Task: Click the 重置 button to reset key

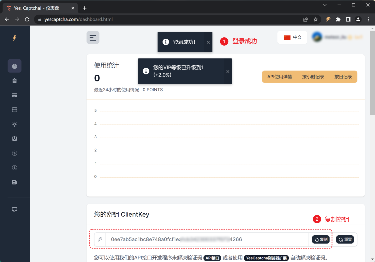Action: (345, 239)
